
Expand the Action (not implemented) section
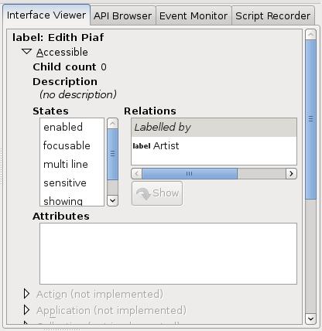click(26, 294)
